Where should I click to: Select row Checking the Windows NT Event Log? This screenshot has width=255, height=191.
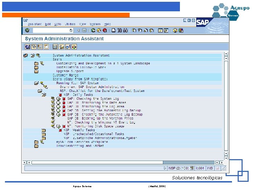click(x=101, y=122)
